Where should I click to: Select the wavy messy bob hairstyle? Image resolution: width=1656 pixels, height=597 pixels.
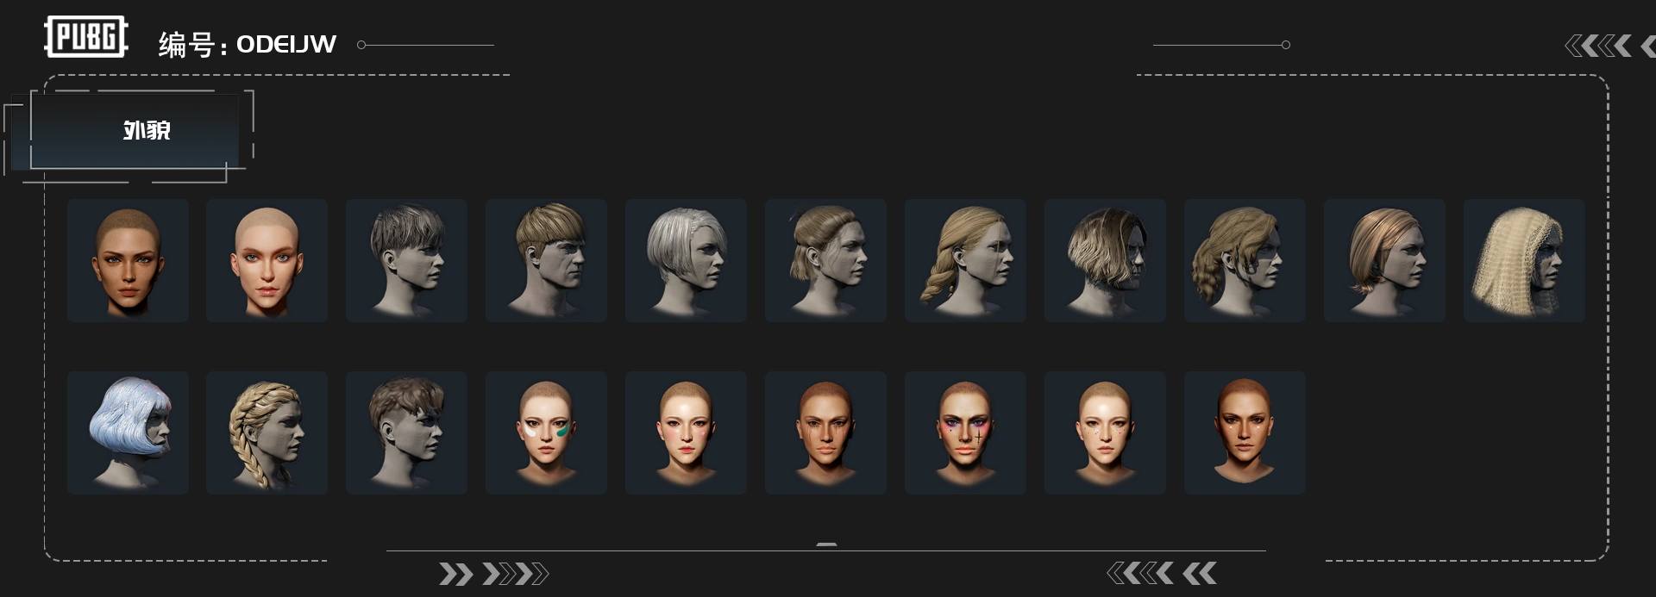coord(1105,260)
